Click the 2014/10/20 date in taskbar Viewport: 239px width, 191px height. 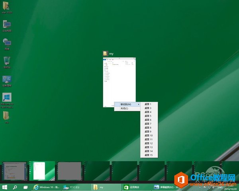pyautogui.click(x=230, y=189)
